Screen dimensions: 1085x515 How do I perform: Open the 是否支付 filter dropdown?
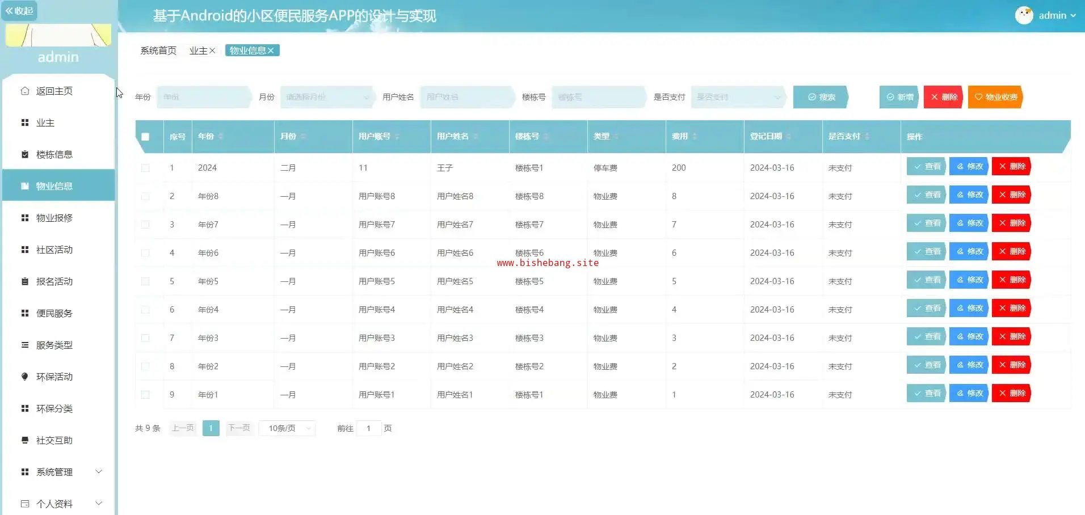[x=738, y=97]
